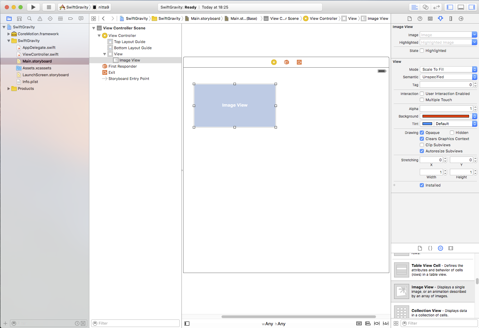This screenshot has width=479, height=328.
Task: Open the Assistant editor
Action: pyautogui.click(x=425, y=7)
